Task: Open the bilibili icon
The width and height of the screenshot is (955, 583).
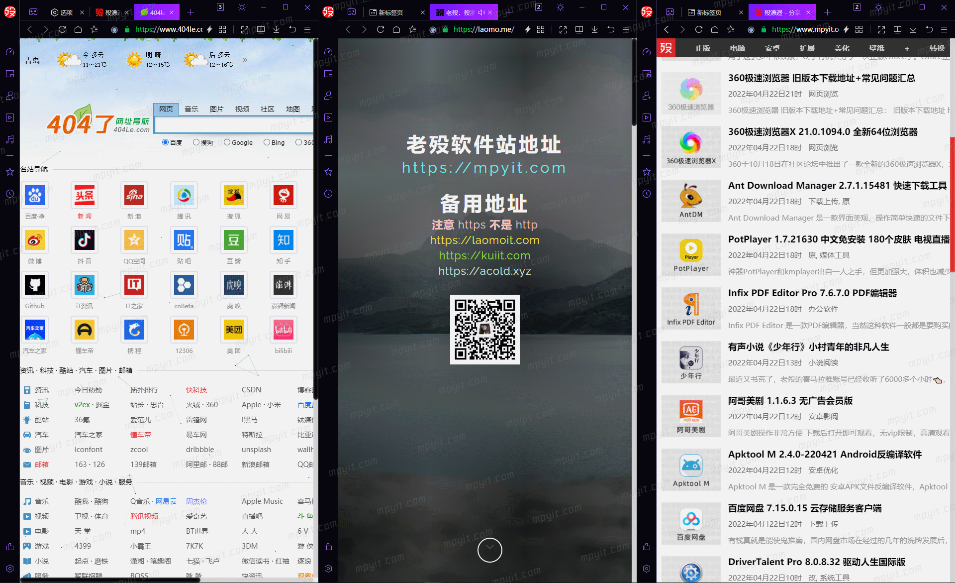Action: [284, 330]
